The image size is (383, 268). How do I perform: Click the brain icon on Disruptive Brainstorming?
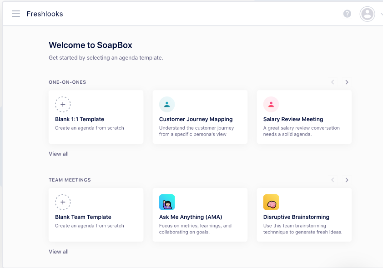point(271,202)
